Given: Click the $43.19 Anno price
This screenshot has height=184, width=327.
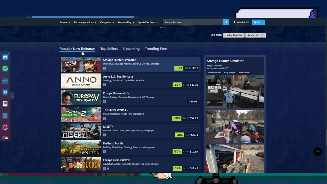Looking at the screenshot, I should tap(194, 85).
